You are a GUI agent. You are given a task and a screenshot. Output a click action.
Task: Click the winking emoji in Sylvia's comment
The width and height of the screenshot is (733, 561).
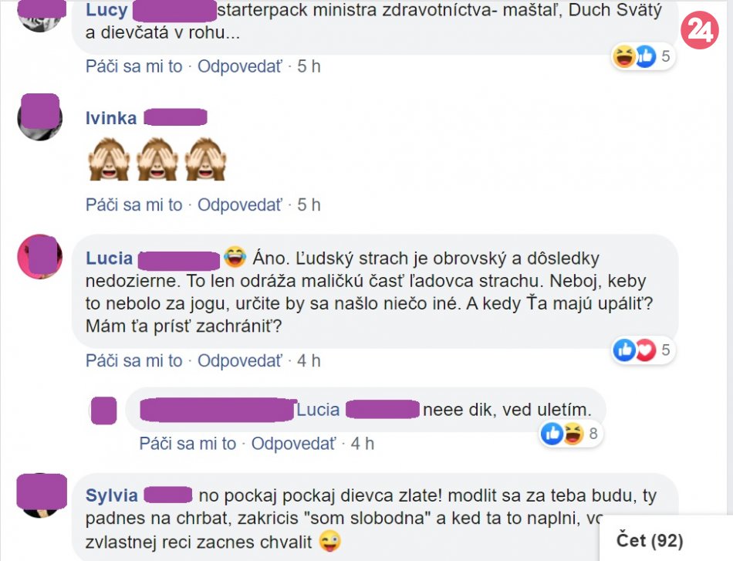point(330,542)
